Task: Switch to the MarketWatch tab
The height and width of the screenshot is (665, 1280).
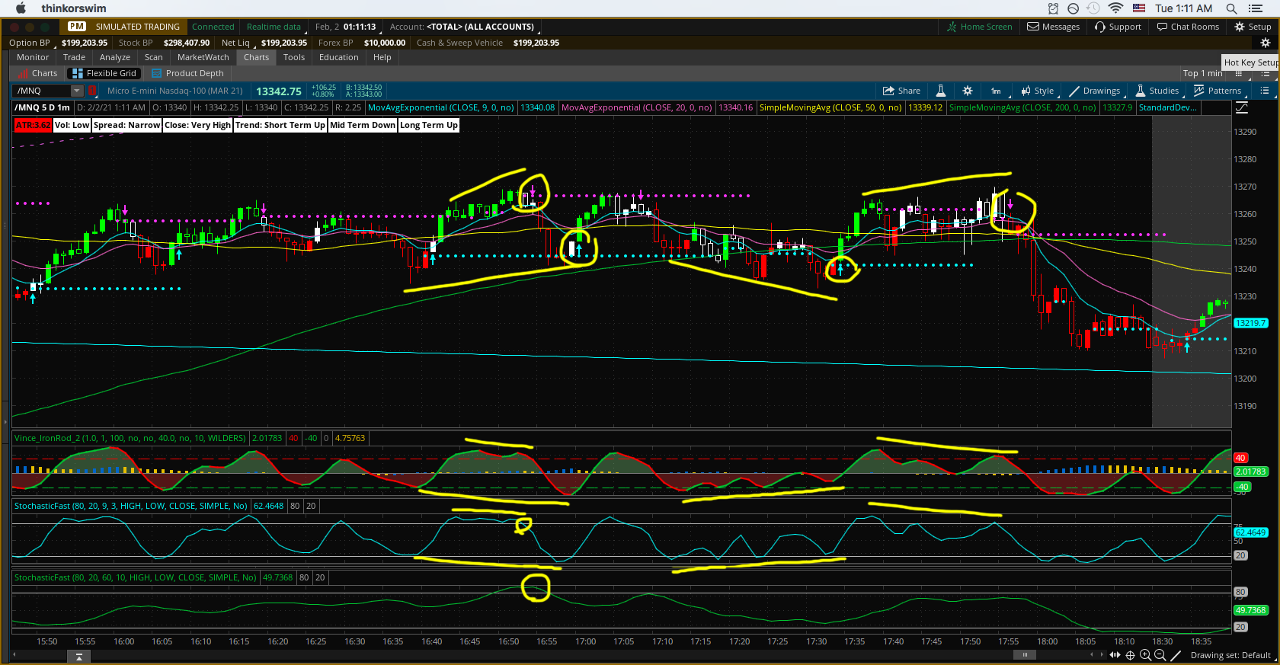Action: pyautogui.click(x=203, y=57)
